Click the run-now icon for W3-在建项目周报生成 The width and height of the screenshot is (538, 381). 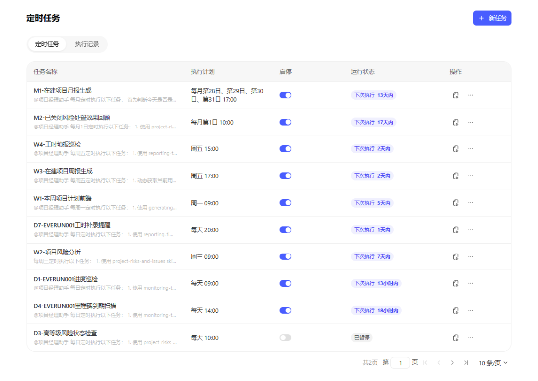coord(456,176)
